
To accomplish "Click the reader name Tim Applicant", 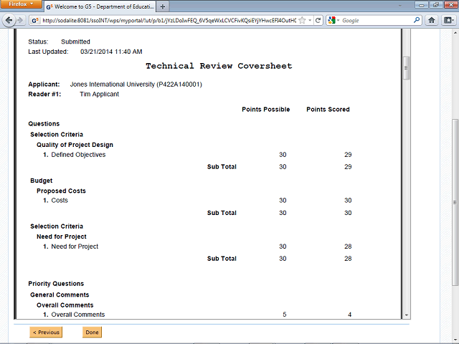I will (x=99, y=94).
